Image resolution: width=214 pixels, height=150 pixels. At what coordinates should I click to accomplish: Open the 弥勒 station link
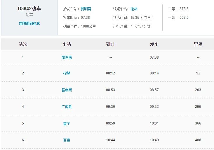pos(67,73)
